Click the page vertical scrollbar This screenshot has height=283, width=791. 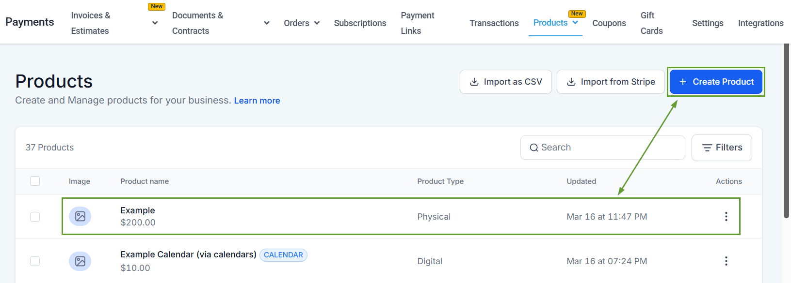pos(786,131)
